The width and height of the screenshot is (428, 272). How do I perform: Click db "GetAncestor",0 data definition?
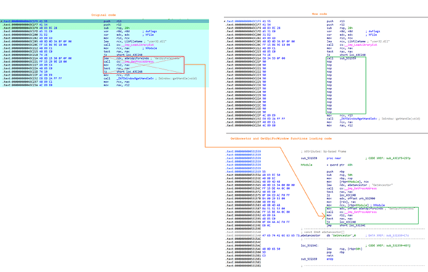(x=341, y=235)
